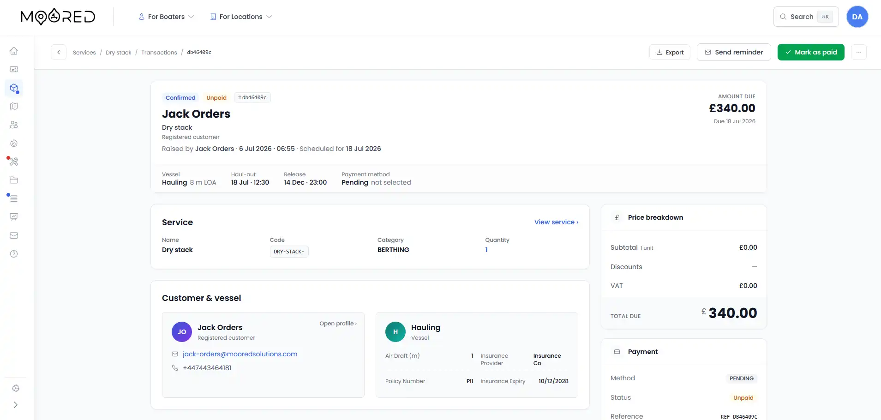Screen dimensions: 881x420
Task: Open the list lines sidebar icon
Action: [14, 198]
